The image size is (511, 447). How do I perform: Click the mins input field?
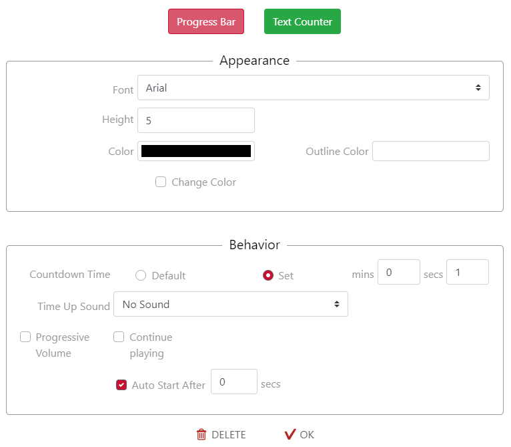(398, 273)
